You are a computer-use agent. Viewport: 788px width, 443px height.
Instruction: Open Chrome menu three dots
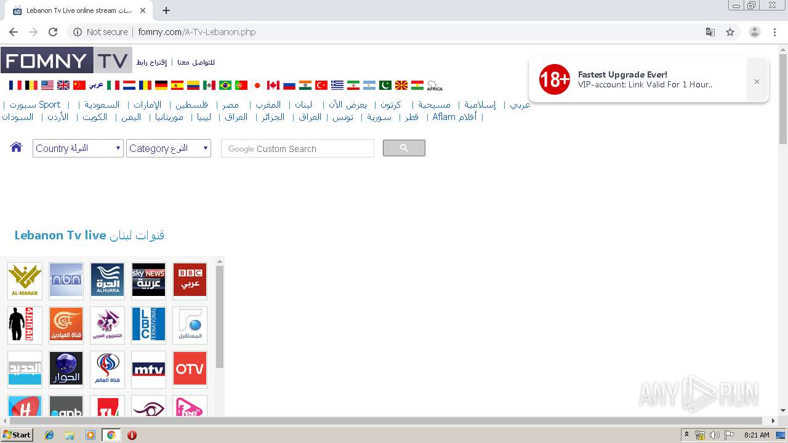pos(775,32)
